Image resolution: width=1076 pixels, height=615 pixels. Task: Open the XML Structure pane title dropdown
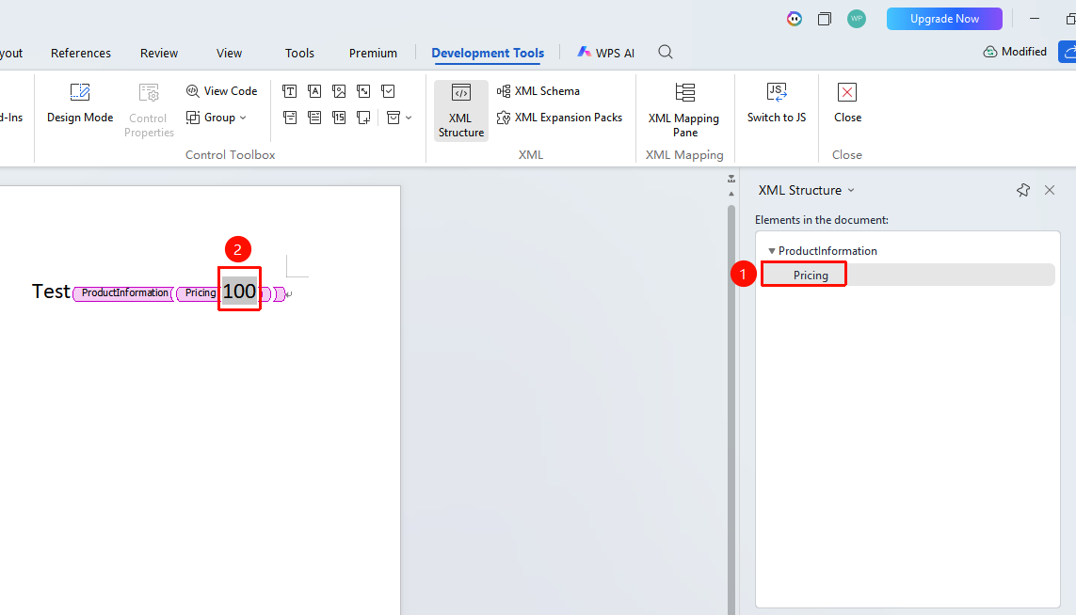pos(851,190)
